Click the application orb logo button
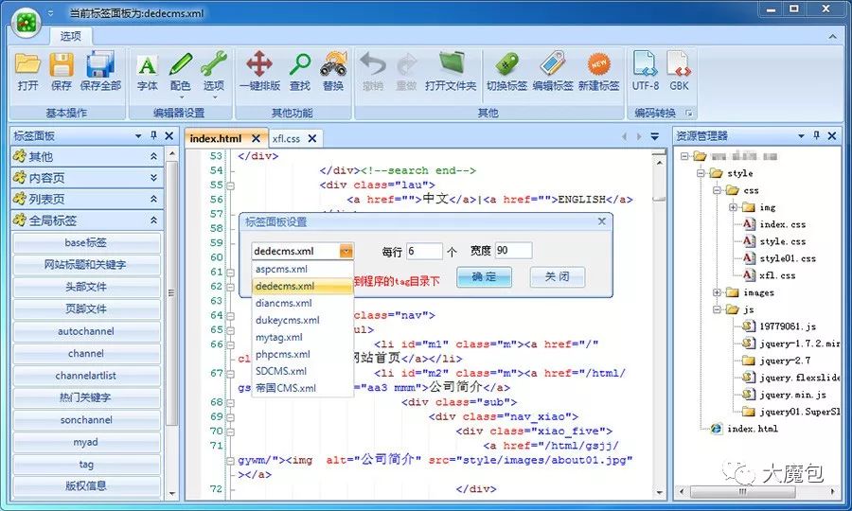This screenshot has width=852, height=511. 27,23
